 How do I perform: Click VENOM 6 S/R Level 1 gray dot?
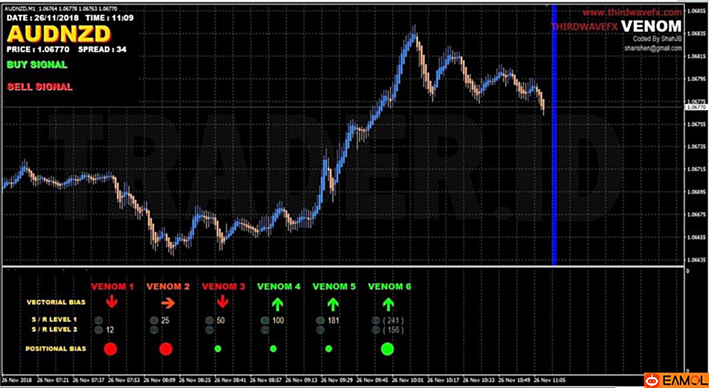point(375,321)
